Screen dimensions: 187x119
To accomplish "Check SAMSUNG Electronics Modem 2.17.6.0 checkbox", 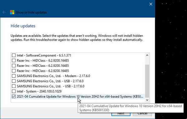I will [x=14, y=76].
